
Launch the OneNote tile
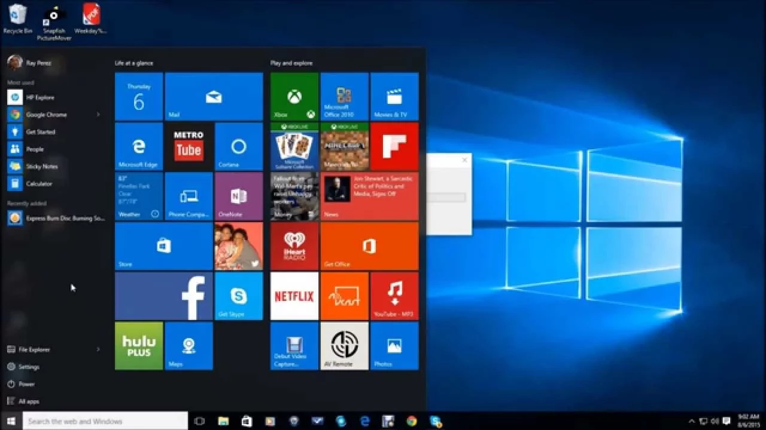click(239, 196)
